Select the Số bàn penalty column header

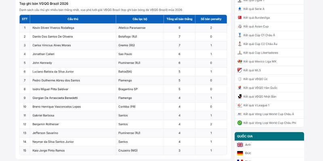tap(211, 19)
